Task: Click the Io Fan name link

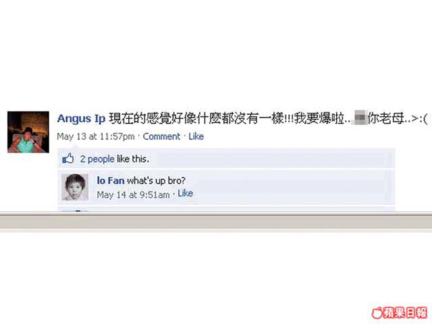Action: click(x=111, y=181)
